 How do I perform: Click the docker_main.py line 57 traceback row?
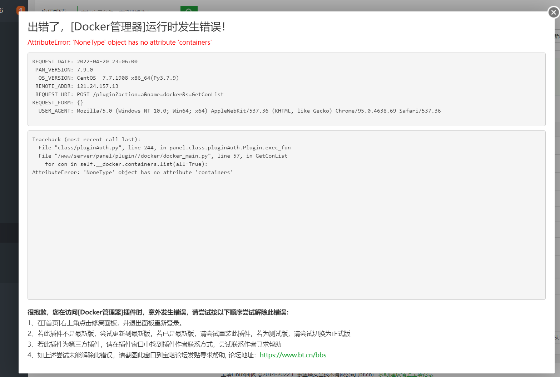click(163, 156)
